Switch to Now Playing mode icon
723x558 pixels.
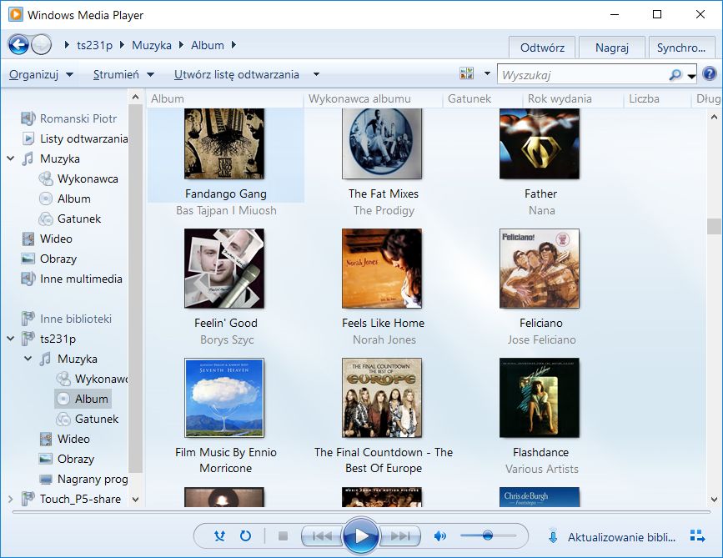pos(697,536)
